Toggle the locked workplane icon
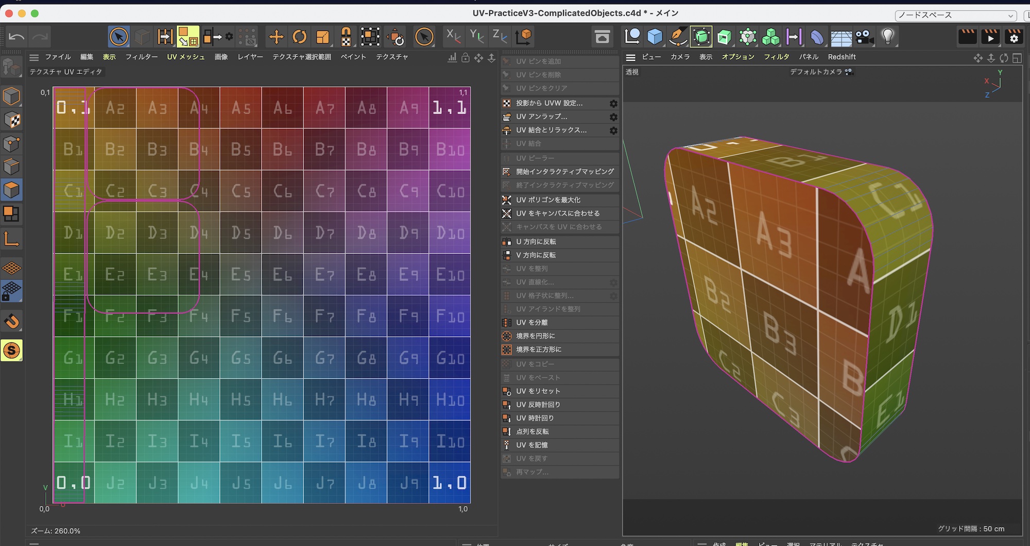Viewport: 1030px width, 546px height. (11, 291)
